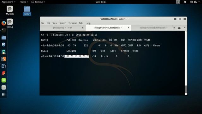The width and height of the screenshot is (202, 114).
Task: Open the Edit menu in terminal
Action: 48,23
